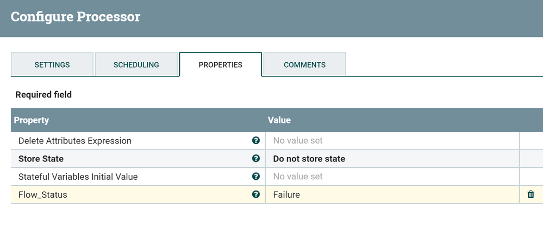Edit the Flow_Status value 'Failure'
Image resolution: width=543 pixels, height=228 pixels.
(391, 194)
